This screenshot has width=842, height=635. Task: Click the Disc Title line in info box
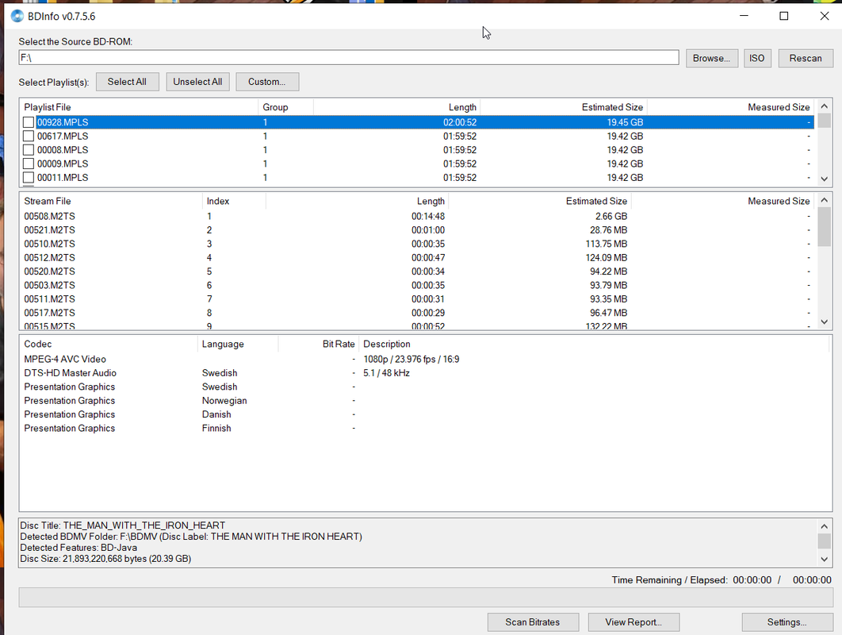[122, 525]
